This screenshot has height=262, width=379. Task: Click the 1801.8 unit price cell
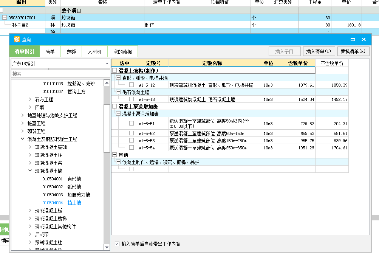pos(347,25)
